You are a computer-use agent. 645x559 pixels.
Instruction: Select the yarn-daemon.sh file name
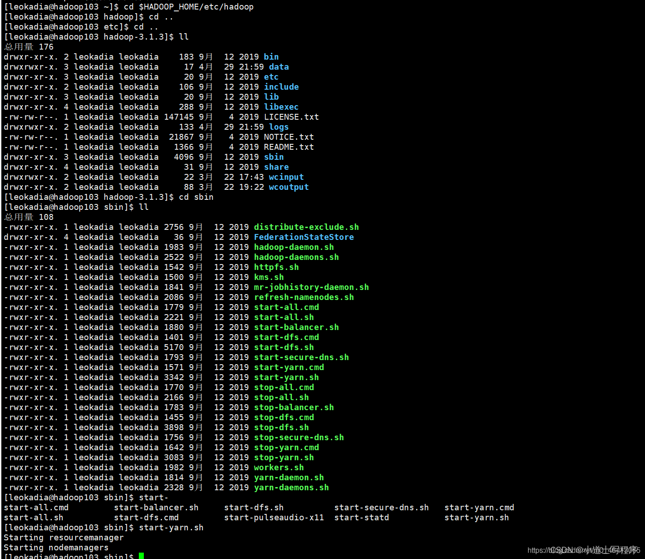pyautogui.click(x=289, y=478)
